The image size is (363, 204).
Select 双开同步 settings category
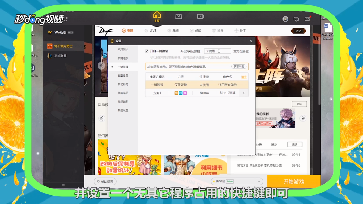123,49
